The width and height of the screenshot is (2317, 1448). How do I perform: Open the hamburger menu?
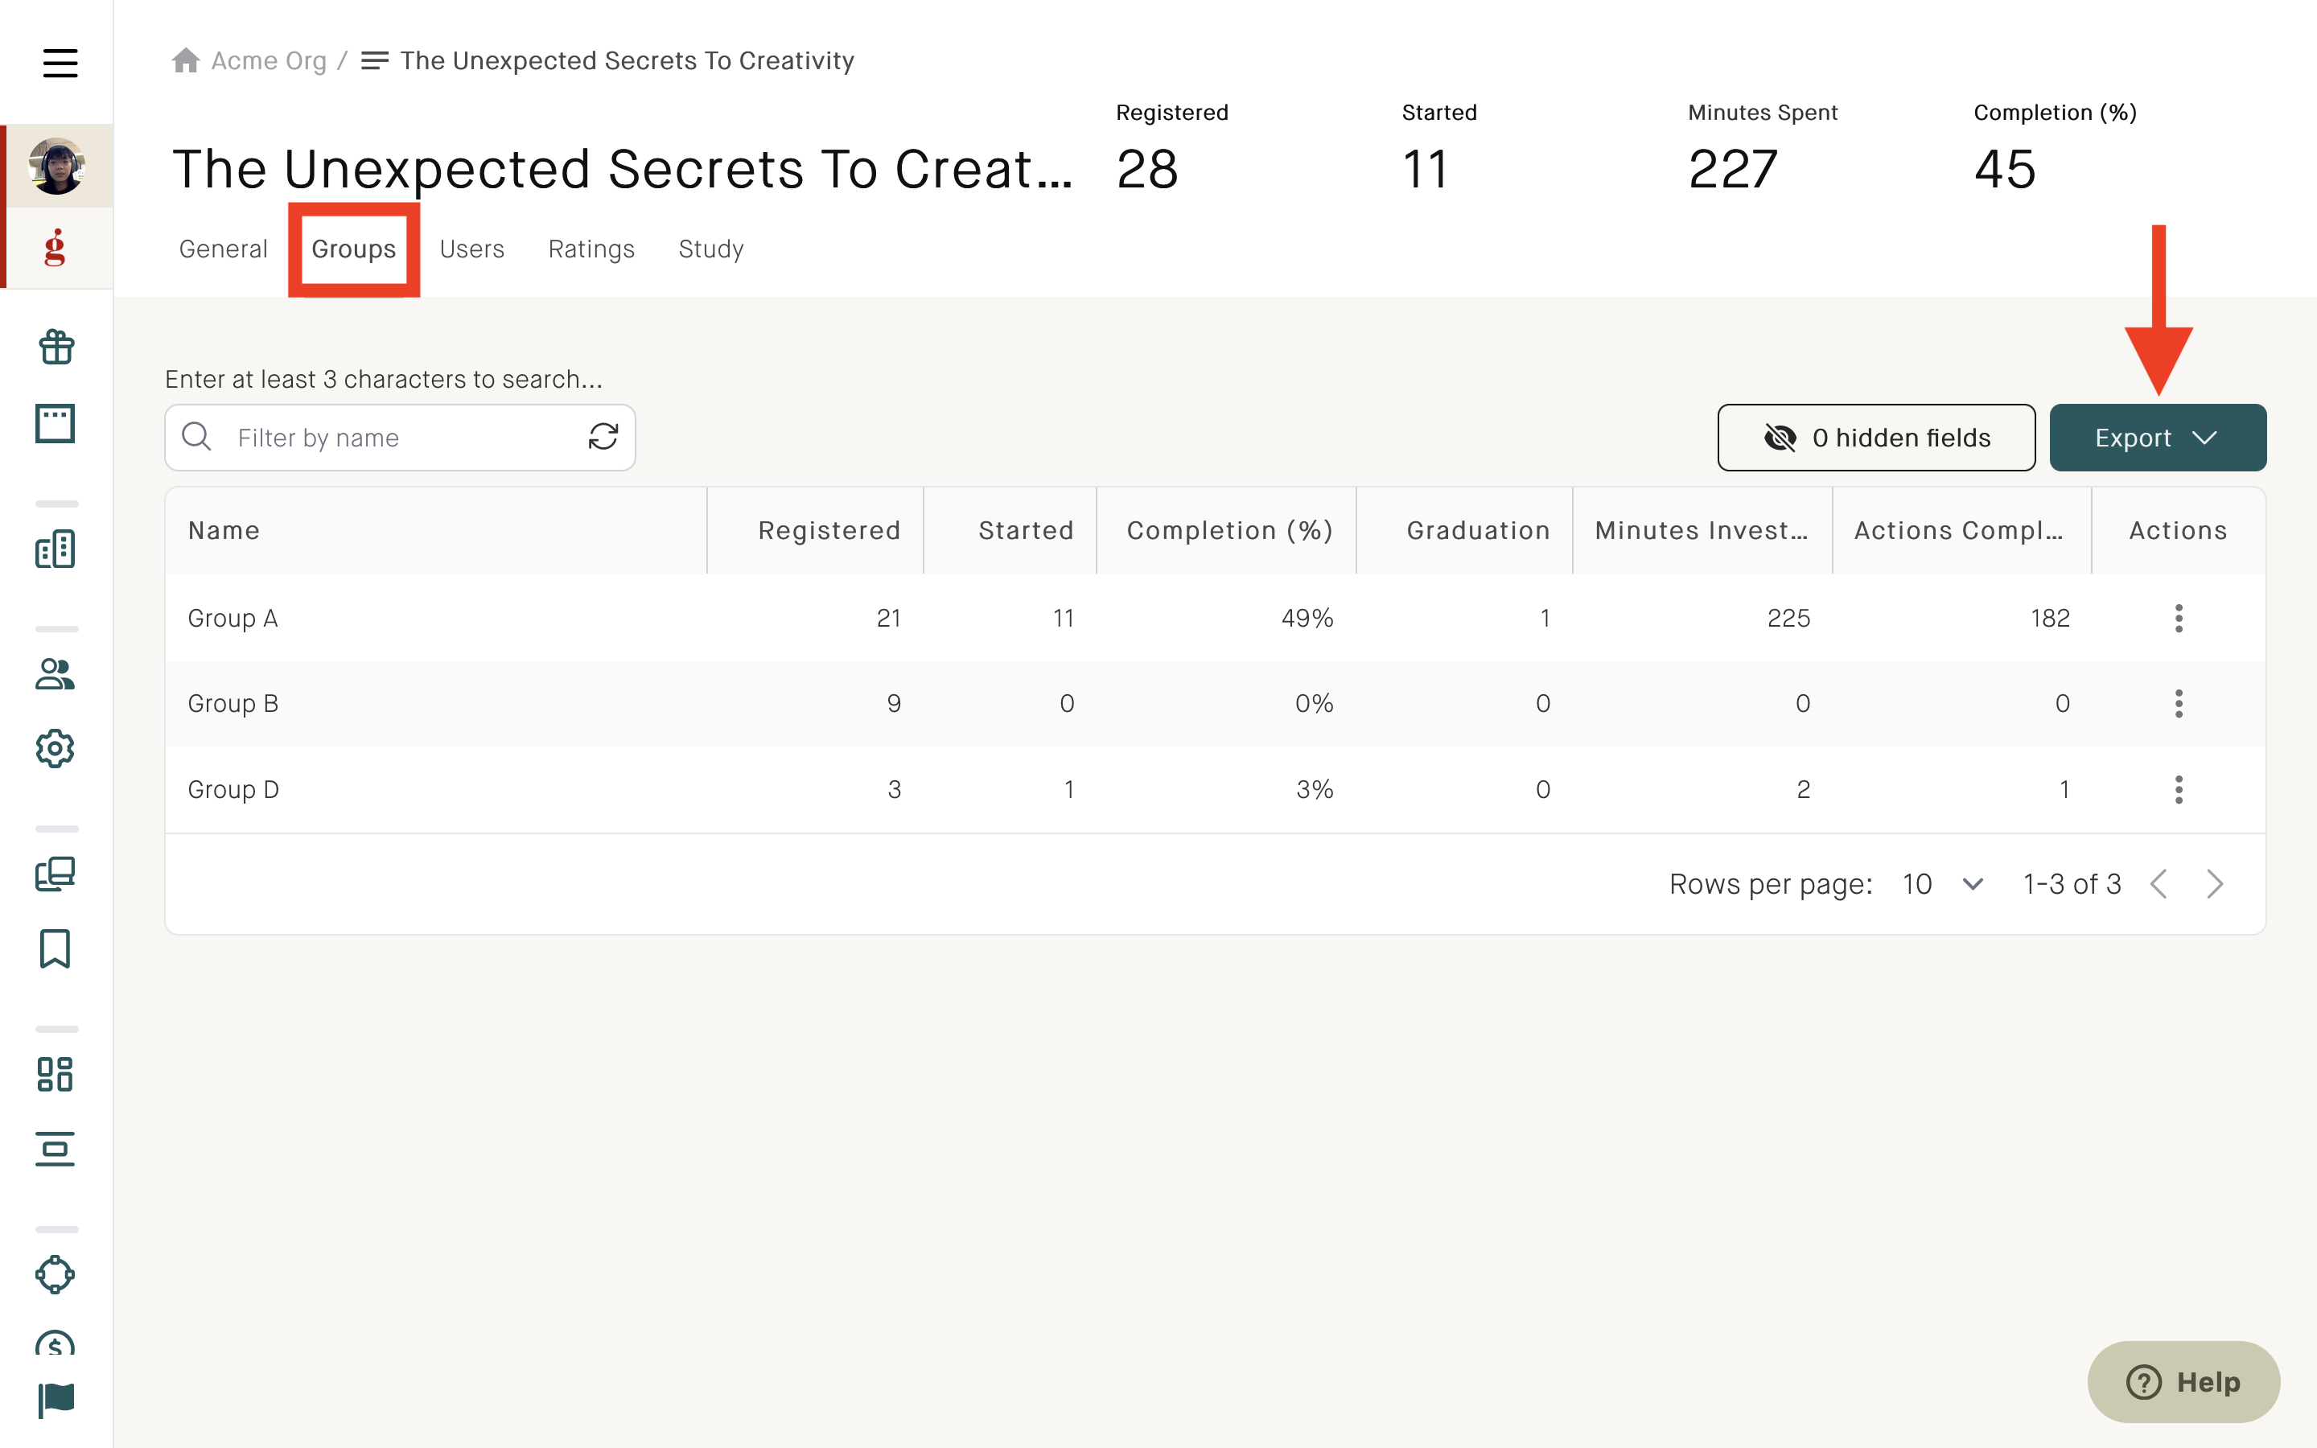pos(60,62)
